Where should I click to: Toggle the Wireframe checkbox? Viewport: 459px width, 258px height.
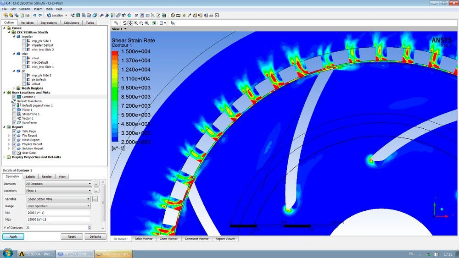[x=14, y=123]
